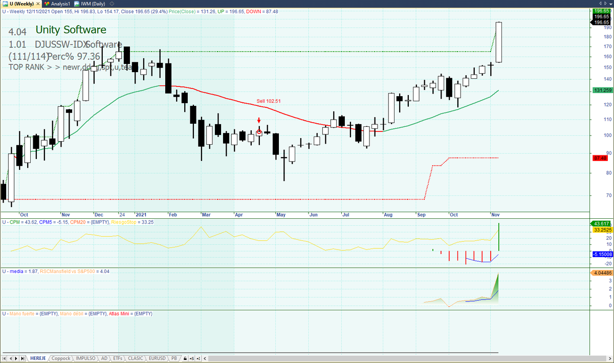The image size is (614, 363).
Task: Toggle the interval link I icon
Action: coord(199,358)
